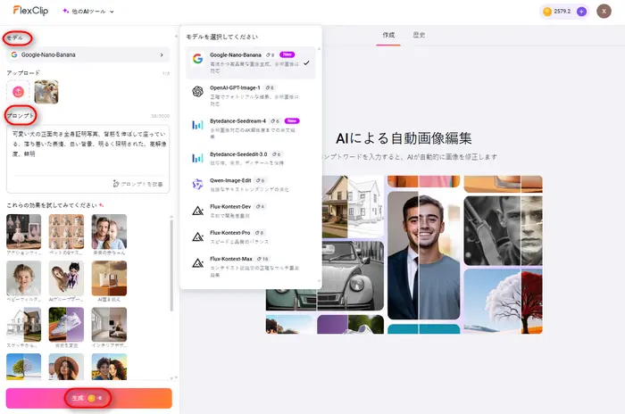The image size is (625, 414).
Task: Click the Bytedance-Seedream-4 bars icon
Action: click(197, 125)
